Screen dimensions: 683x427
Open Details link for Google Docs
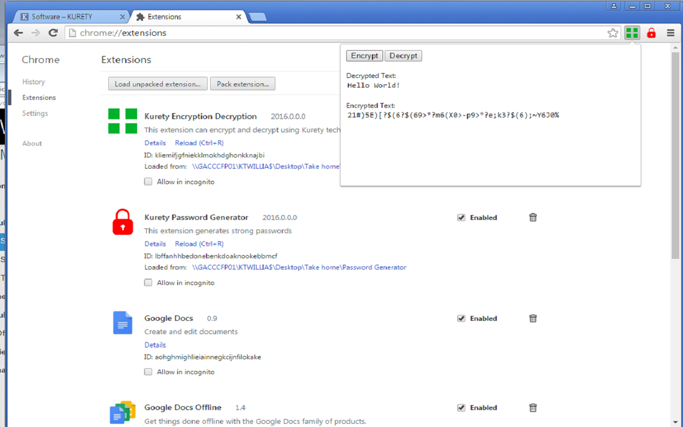coord(155,345)
